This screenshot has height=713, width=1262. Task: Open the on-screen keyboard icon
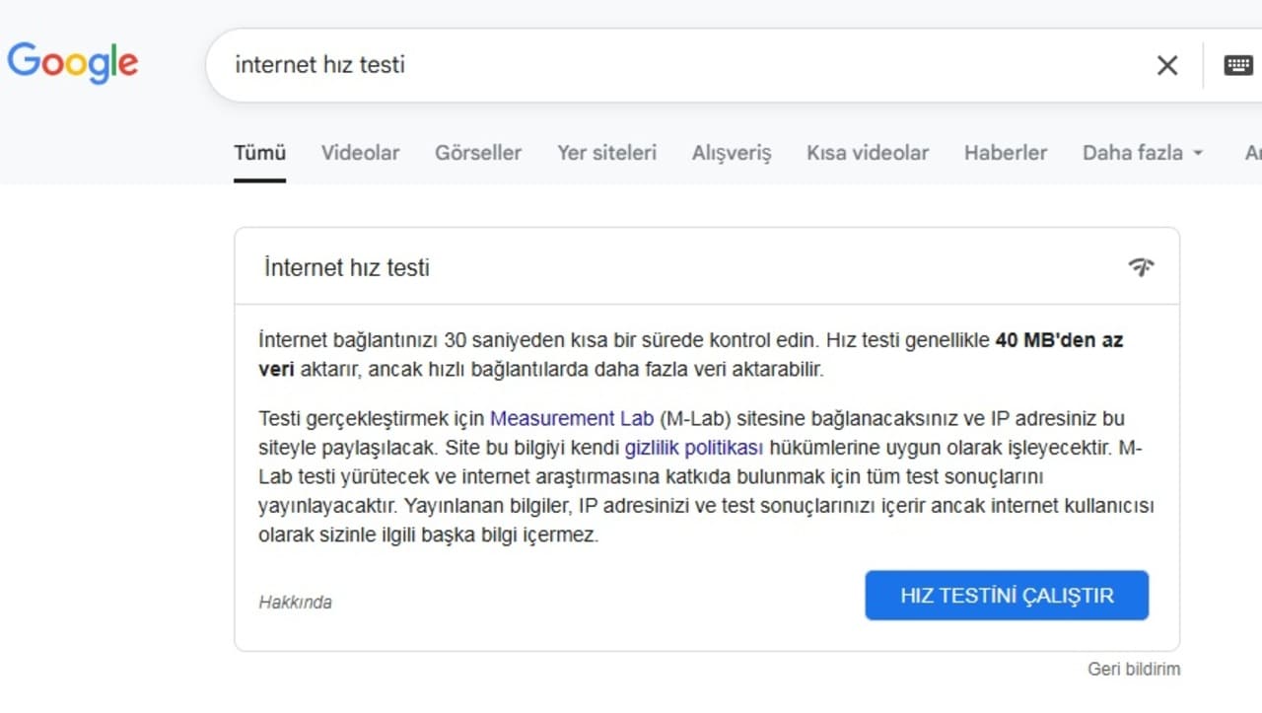tap(1237, 64)
